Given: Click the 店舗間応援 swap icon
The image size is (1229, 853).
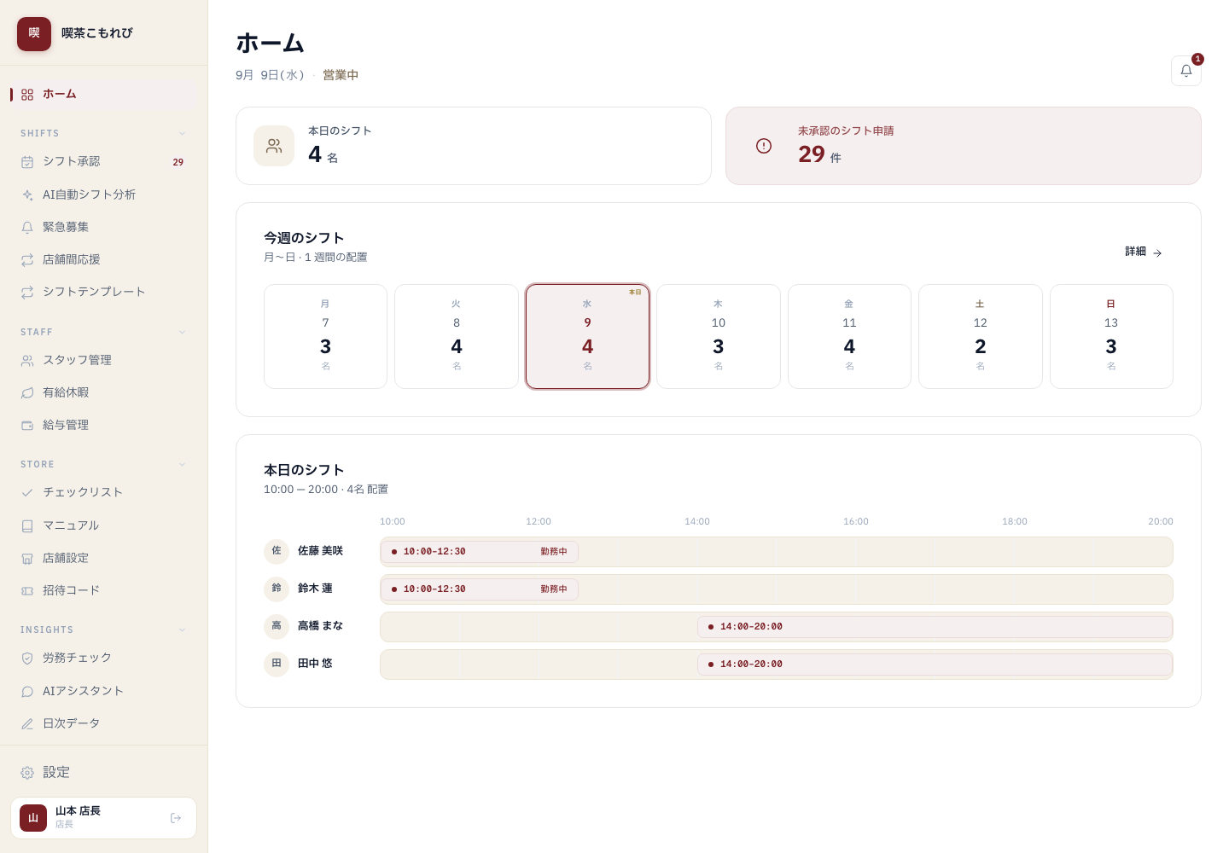Looking at the screenshot, I should pyautogui.click(x=27, y=260).
